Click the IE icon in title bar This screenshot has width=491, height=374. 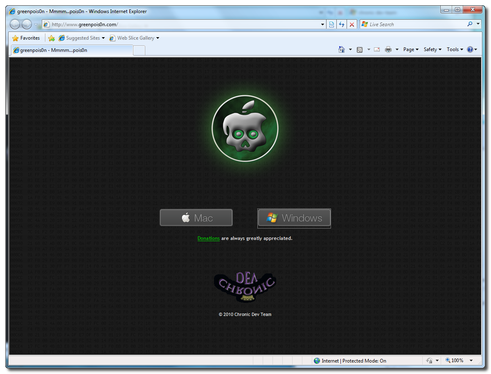pos(12,11)
